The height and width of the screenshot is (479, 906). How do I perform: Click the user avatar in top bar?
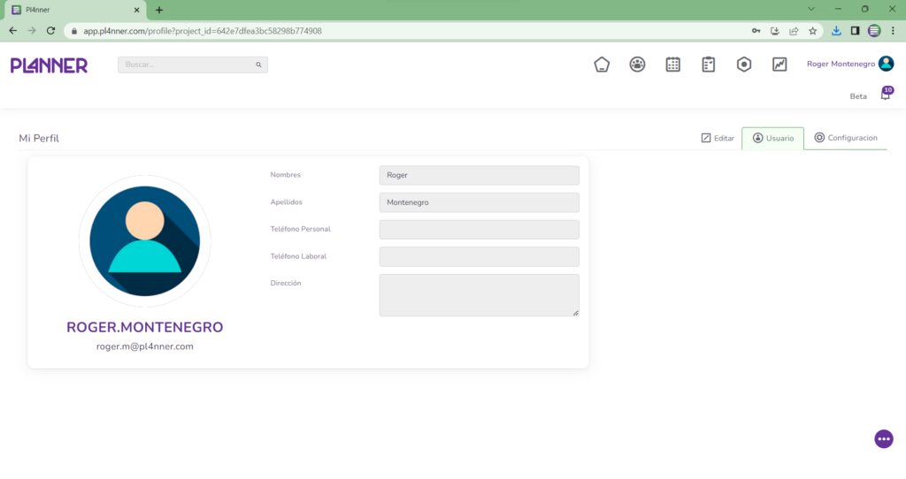pos(886,64)
